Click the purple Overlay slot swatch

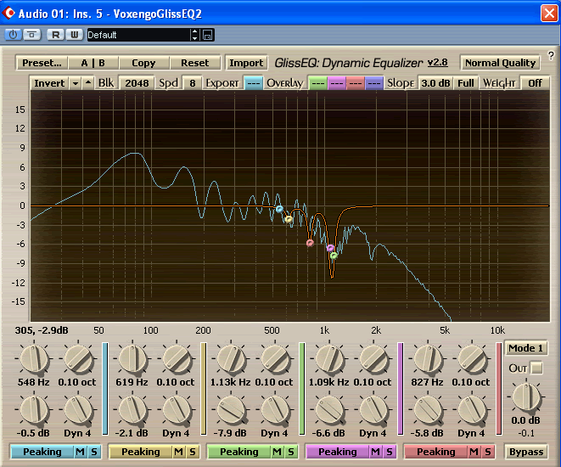(x=337, y=83)
